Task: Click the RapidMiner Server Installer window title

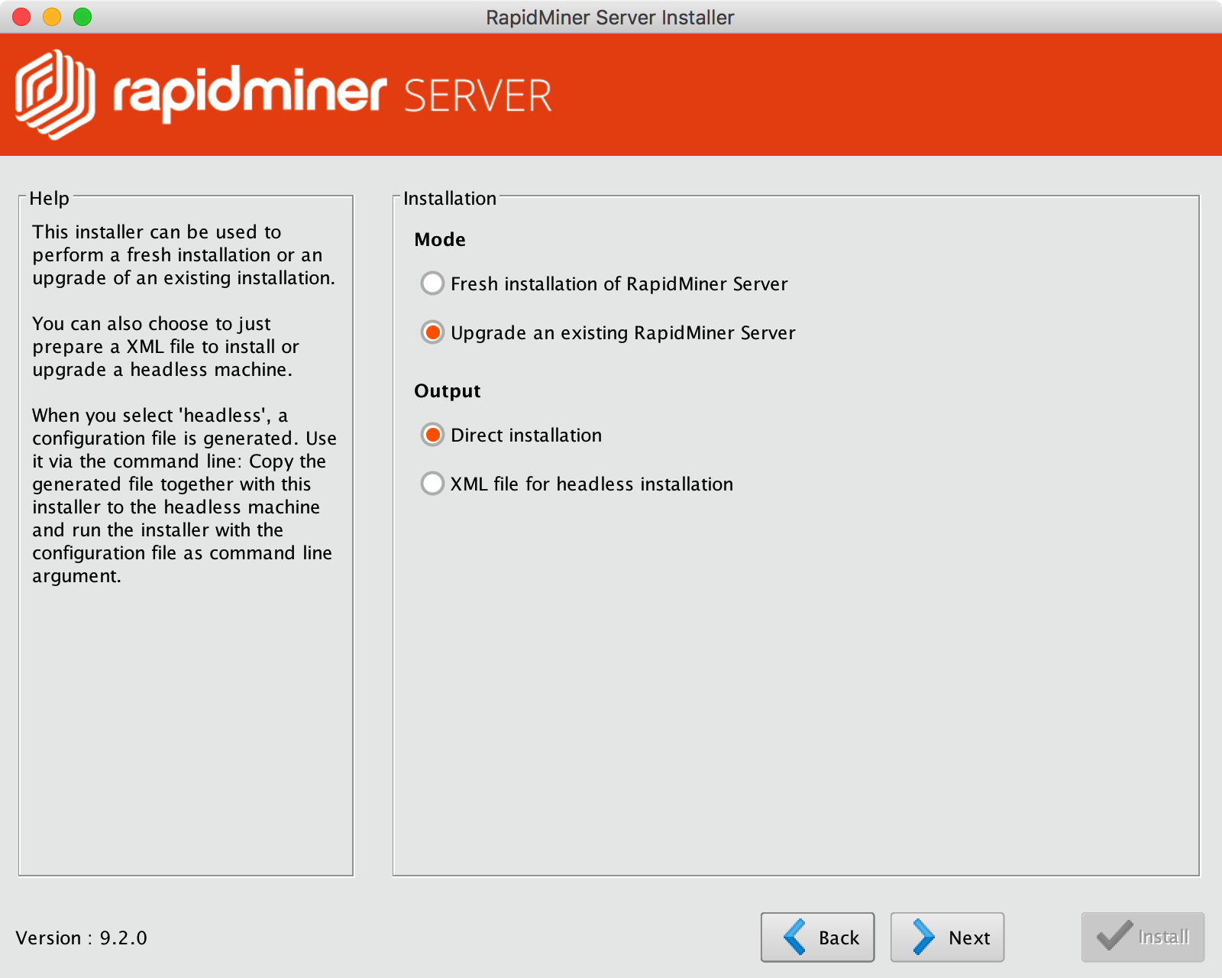Action: (609, 17)
